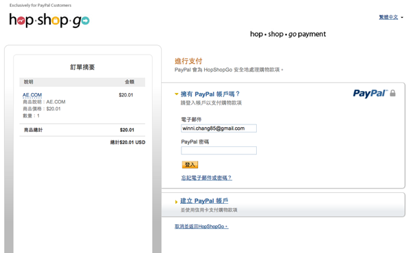Viewport: 411px width, 253px height.
Task: Click the 訂單摘要 heading
Action: point(82,67)
